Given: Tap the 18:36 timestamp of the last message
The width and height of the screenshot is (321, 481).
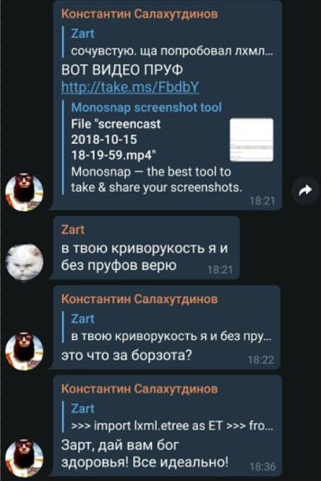Looking at the screenshot, I should pyautogui.click(x=262, y=467).
